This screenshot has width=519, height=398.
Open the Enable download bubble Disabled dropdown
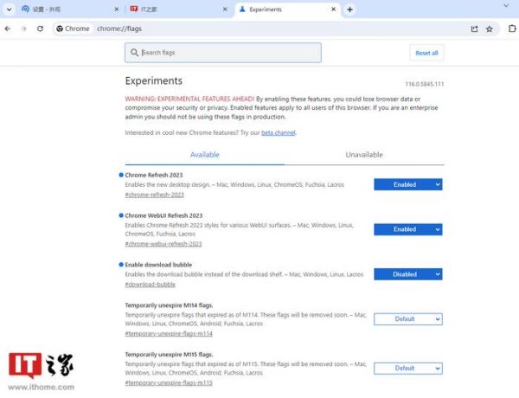coord(407,274)
